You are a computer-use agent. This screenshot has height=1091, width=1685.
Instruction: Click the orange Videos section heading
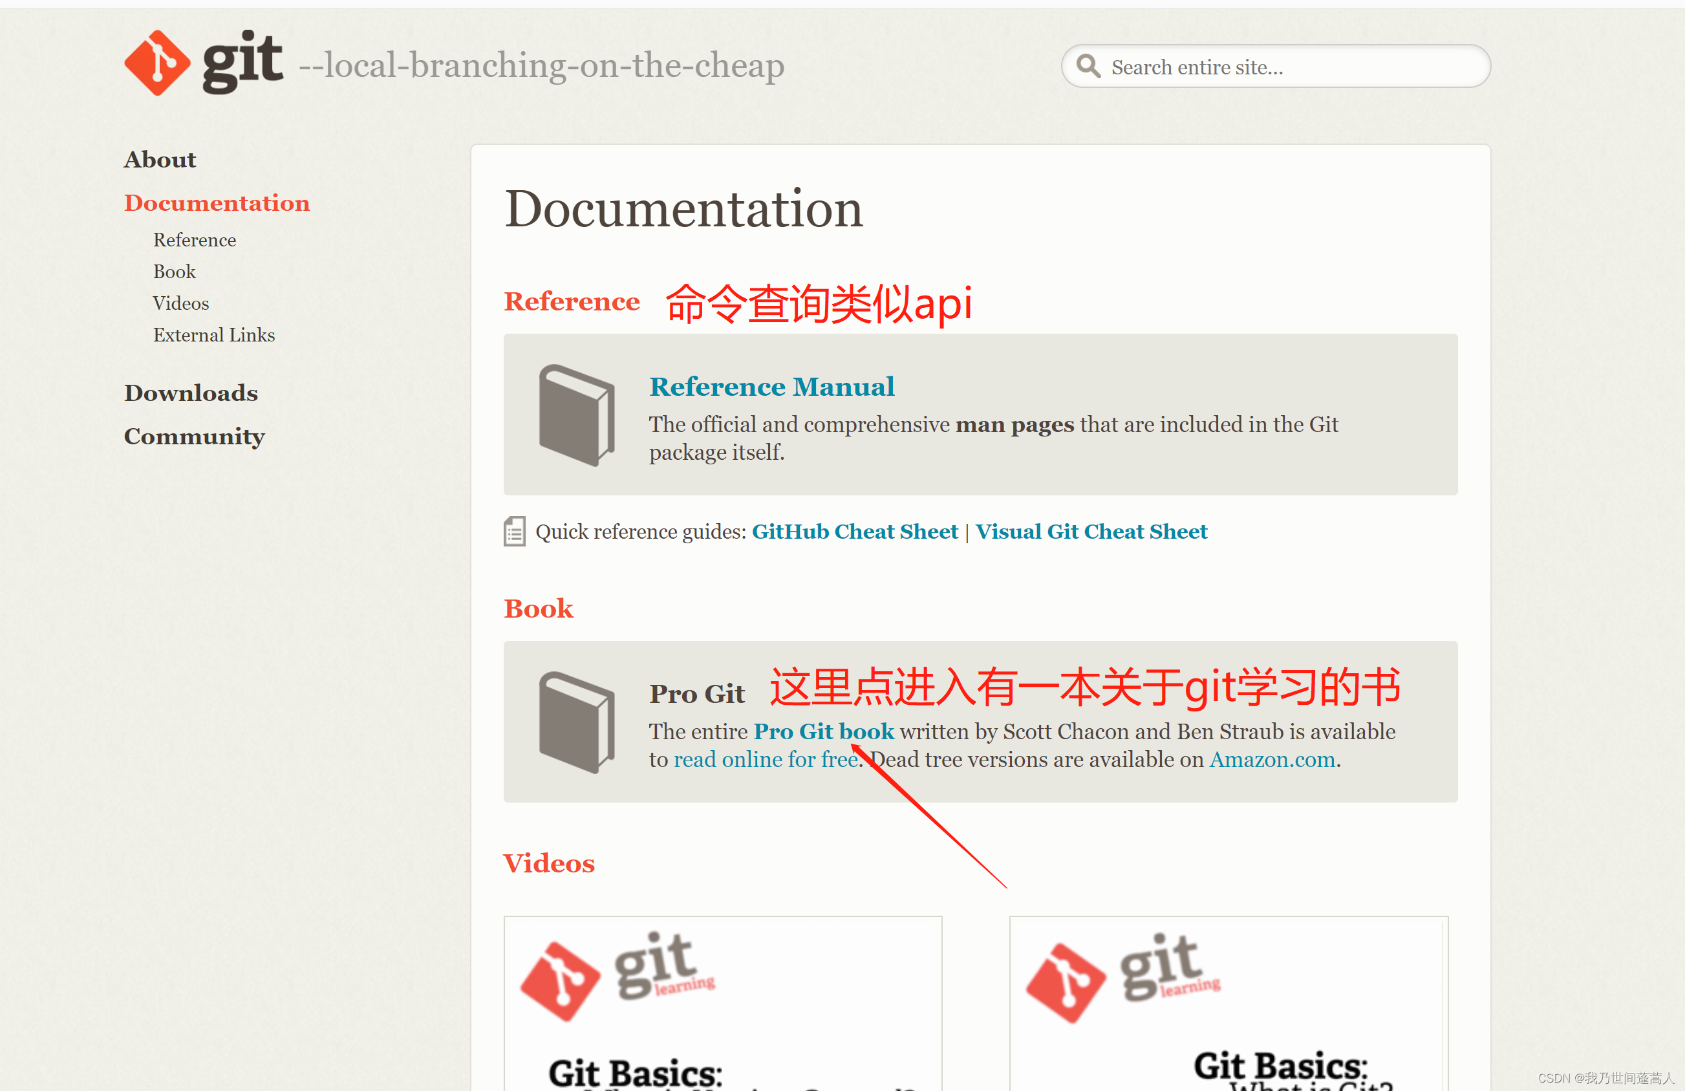pyautogui.click(x=549, y=864)
